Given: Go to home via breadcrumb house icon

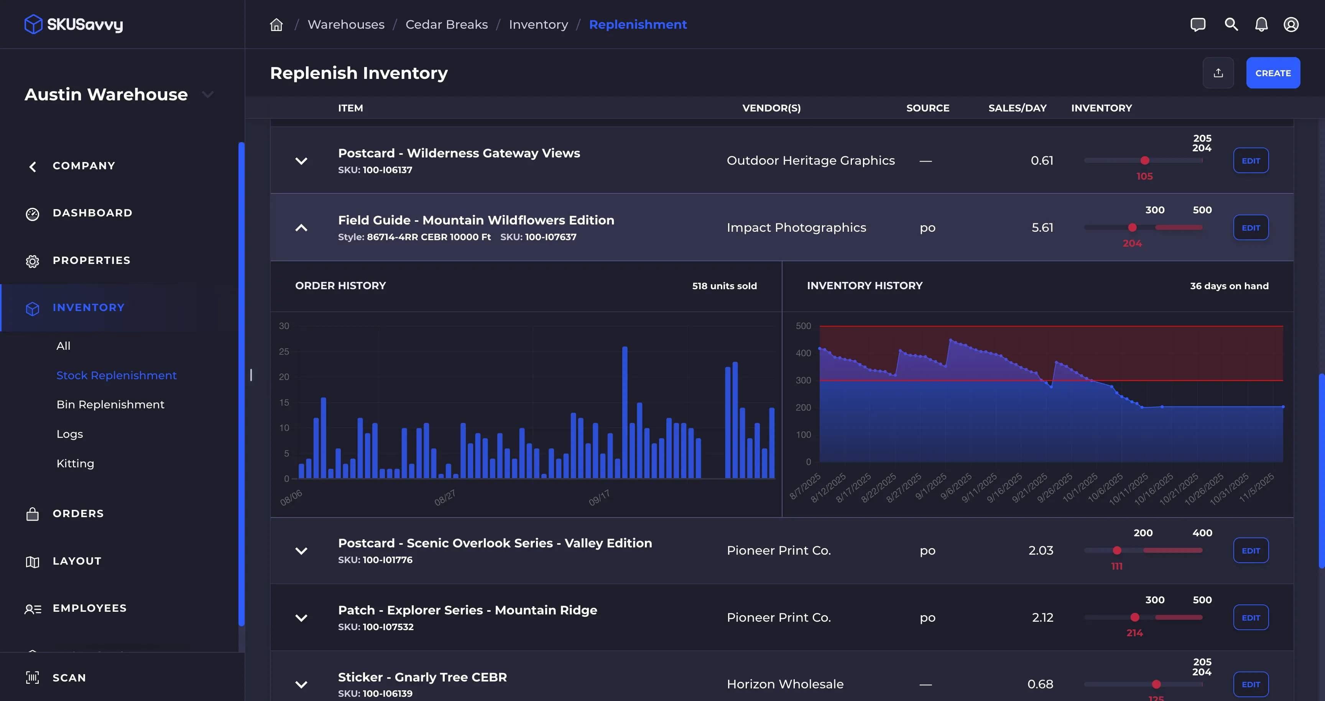Looking at the screenshot, I should tap(276, 24).
